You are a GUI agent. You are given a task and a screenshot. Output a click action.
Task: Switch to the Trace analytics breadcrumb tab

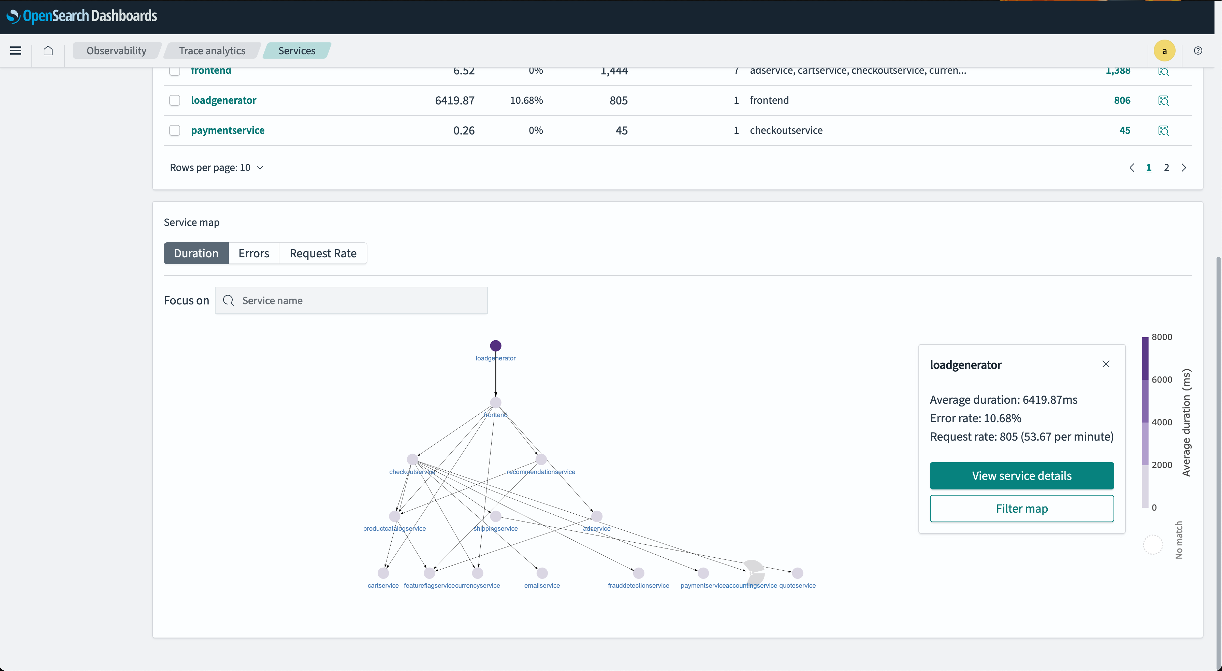click(212, 50)
